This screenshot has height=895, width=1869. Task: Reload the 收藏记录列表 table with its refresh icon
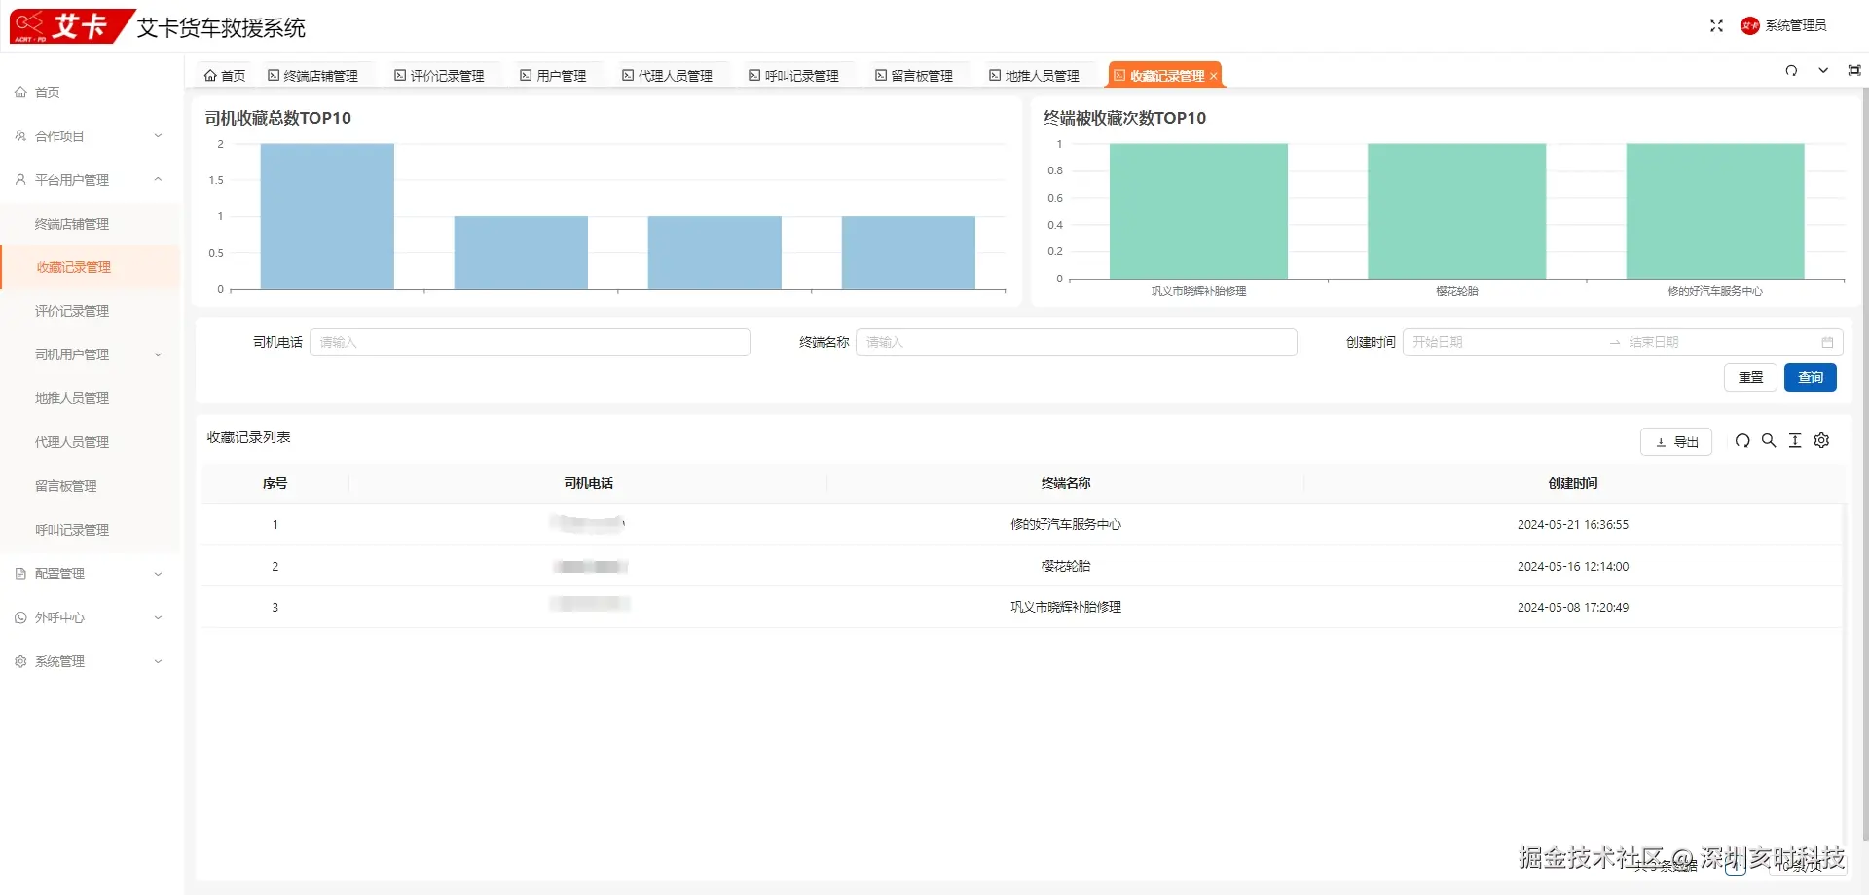pyautogui.click(x=1742, y=441)
